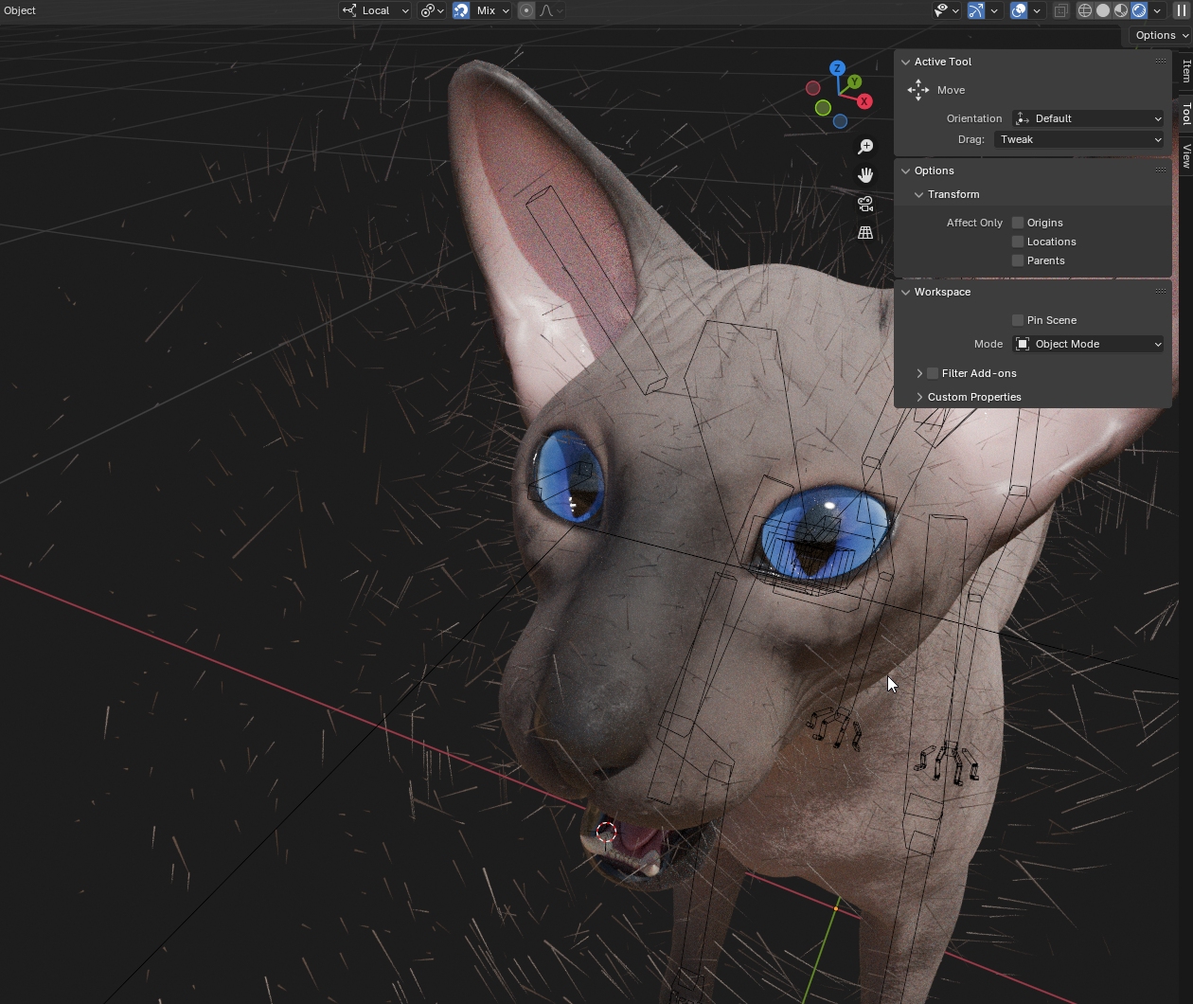The height and width of the screenshot is (1004, 1193).
Task: Open the Orientation Default dropdown
Action: tap(1088, 118)
